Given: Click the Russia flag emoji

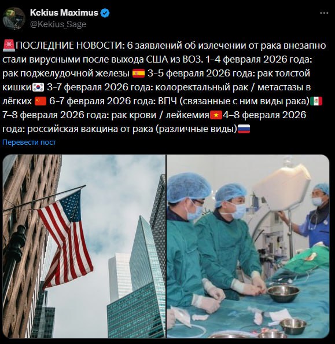Looking at the screenshot, I should point(244,129).
